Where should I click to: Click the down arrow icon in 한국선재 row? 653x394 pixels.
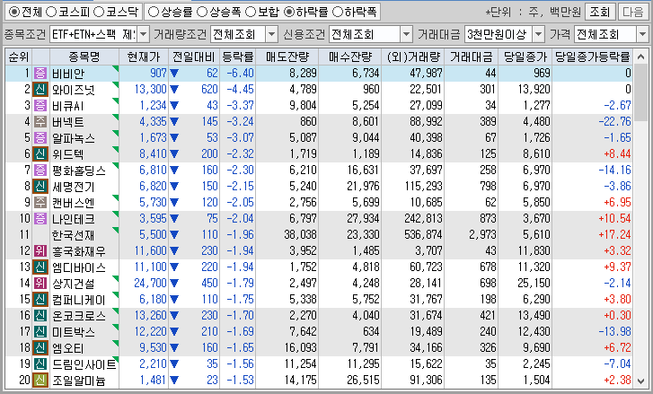[x=174, y=235]
